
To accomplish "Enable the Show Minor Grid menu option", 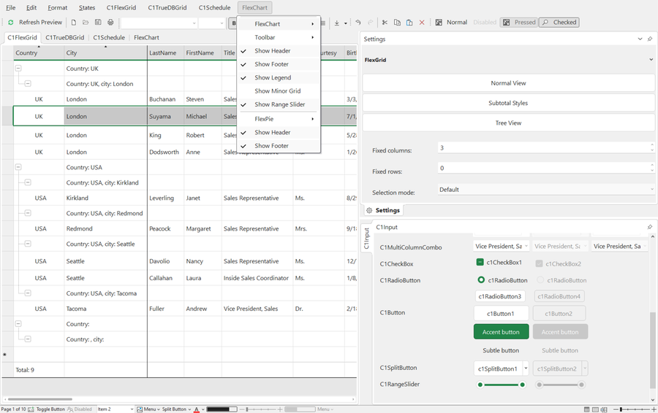I will (279, 91).
